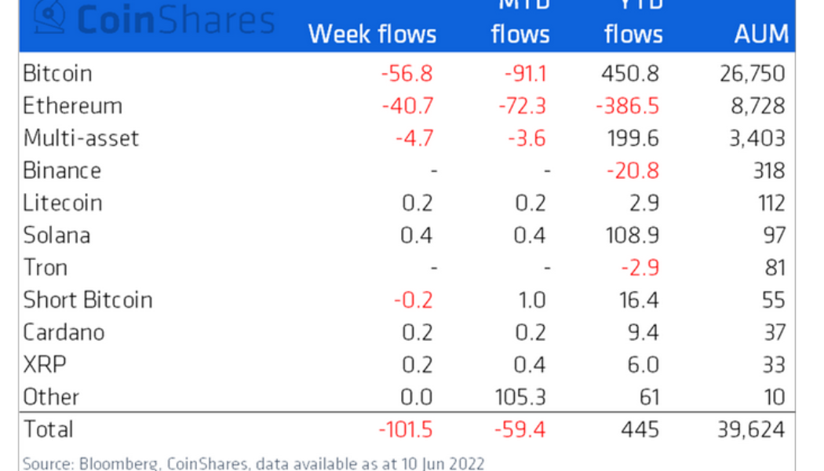Click the CoinShares logo
Image resolution: width=824 pixels, height=471 pixels.
(x=155, y=20)
